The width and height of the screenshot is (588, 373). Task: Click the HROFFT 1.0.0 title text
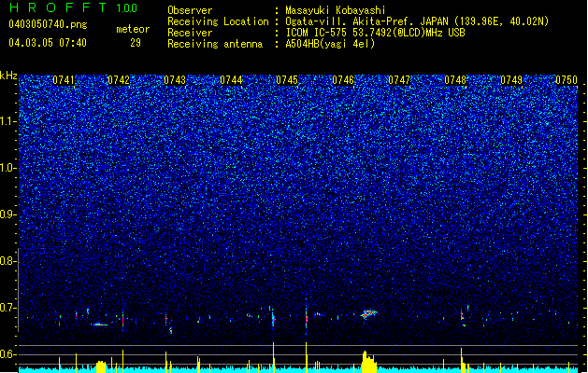coord(74,7)
